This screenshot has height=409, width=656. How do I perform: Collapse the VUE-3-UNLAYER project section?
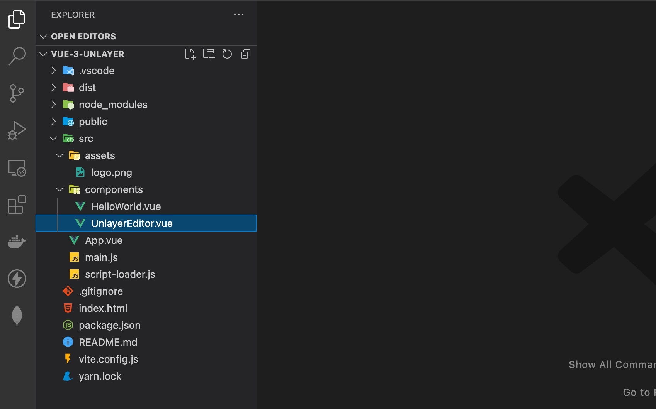point(43,54)
